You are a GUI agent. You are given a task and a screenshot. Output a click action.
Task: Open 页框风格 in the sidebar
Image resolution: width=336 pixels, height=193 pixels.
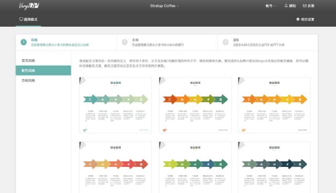[43, 80]
